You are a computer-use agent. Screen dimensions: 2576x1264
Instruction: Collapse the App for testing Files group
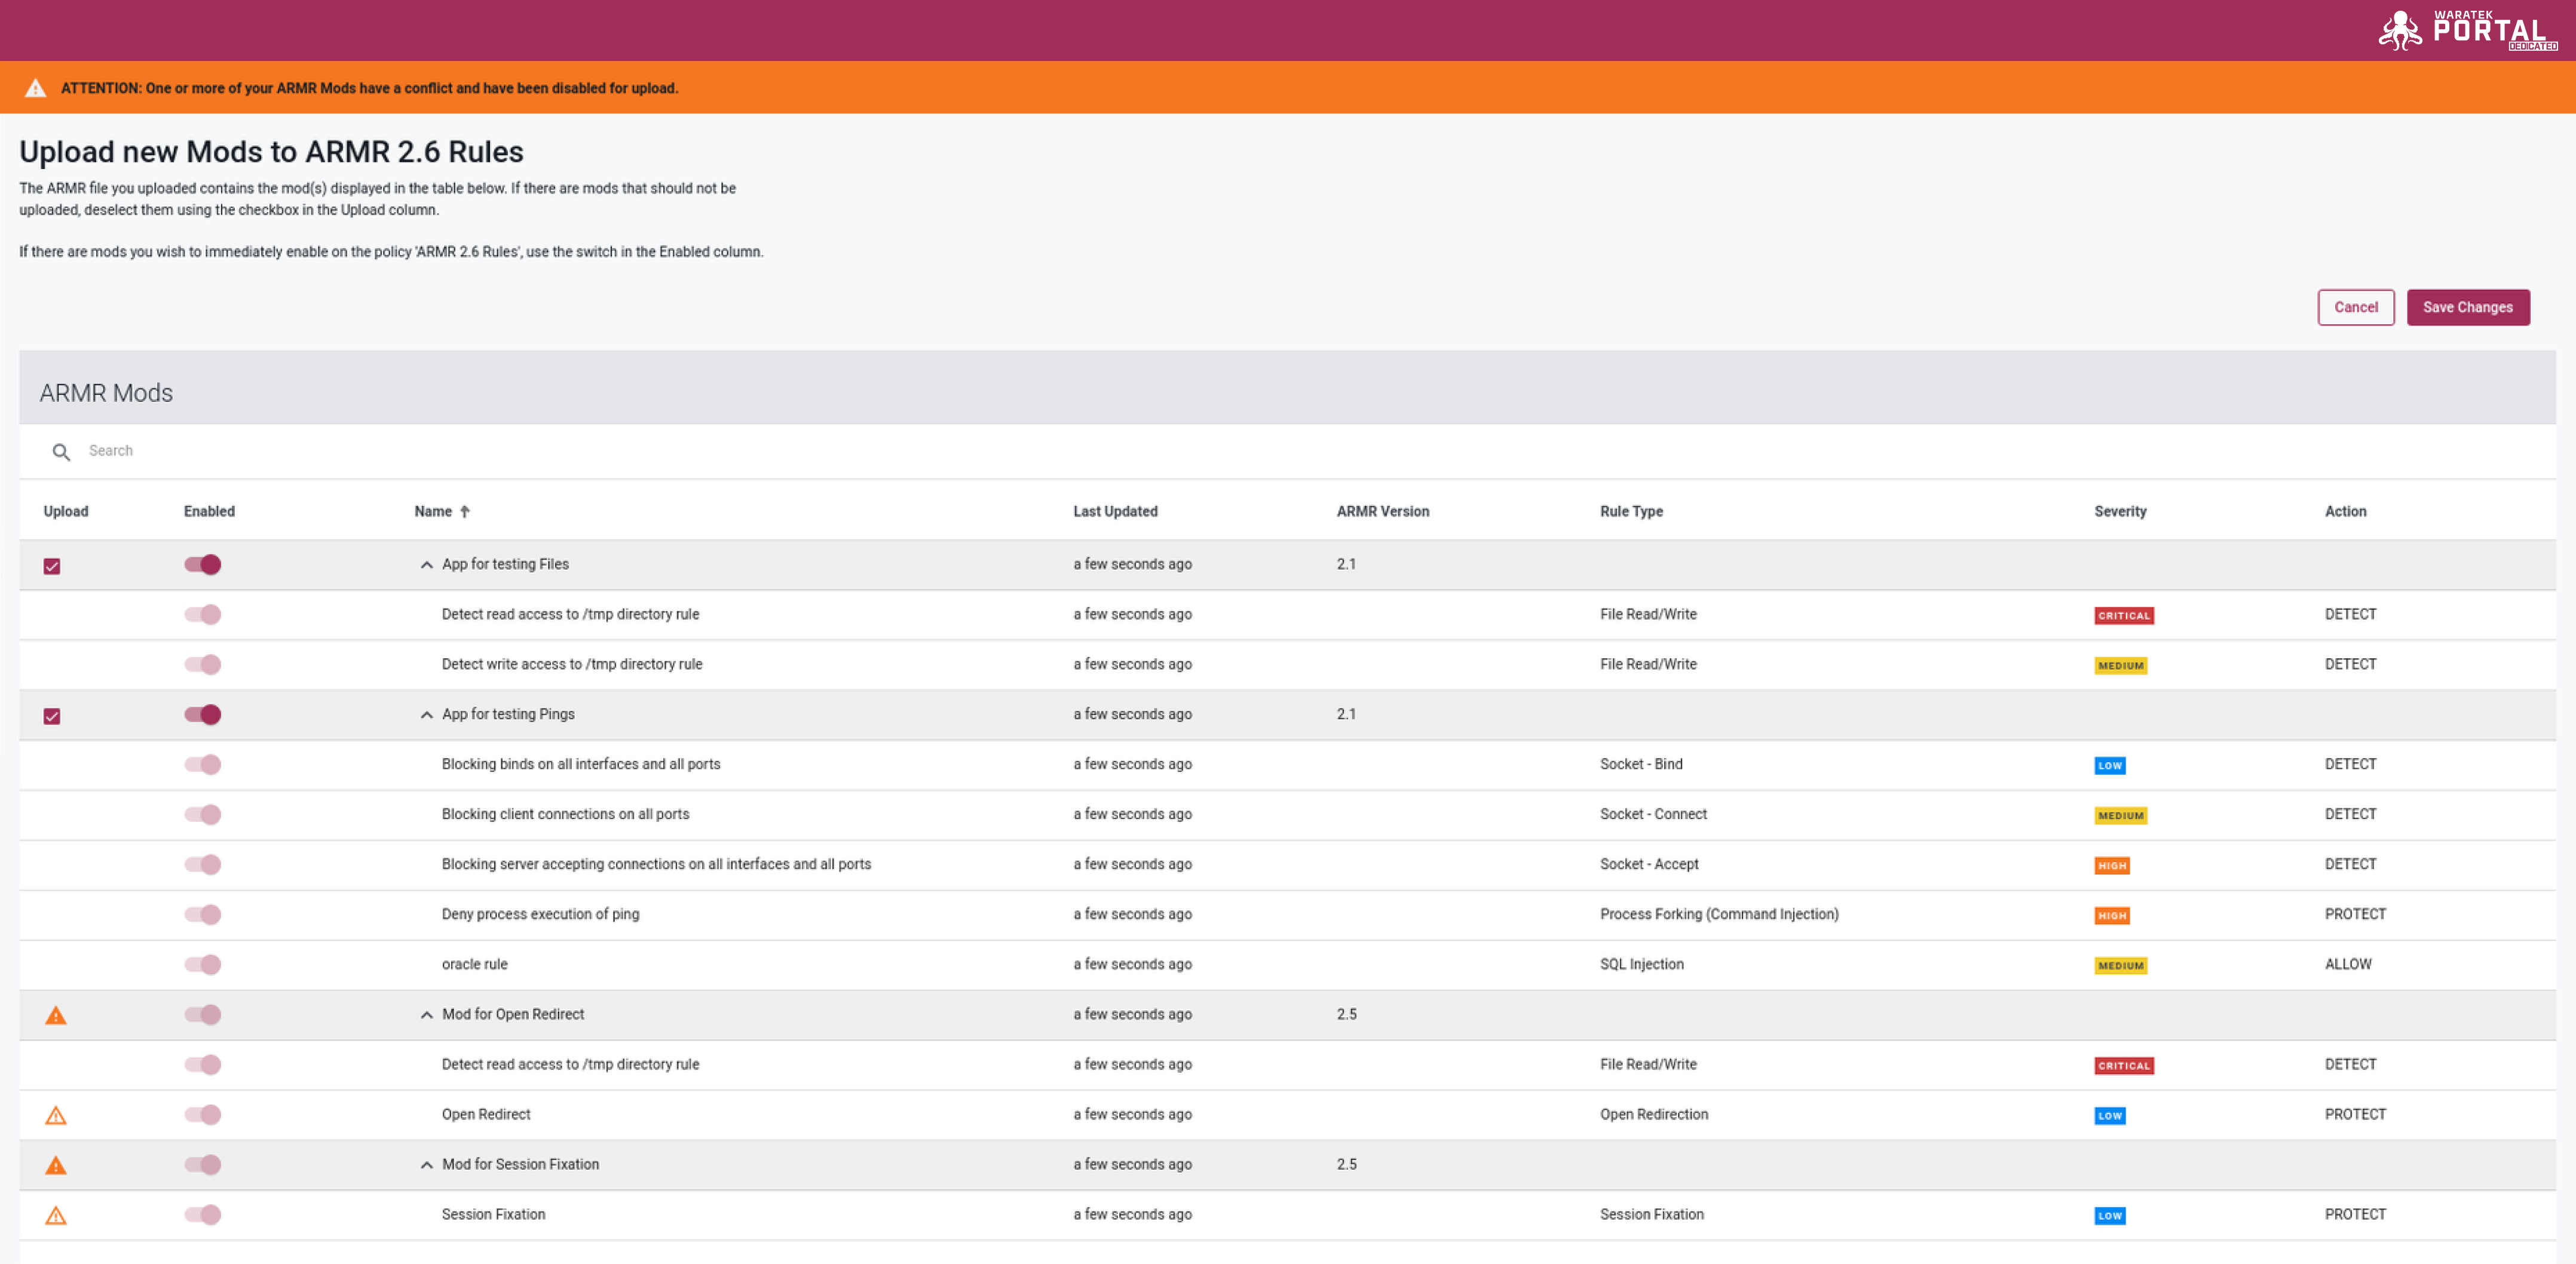point(427,565)
